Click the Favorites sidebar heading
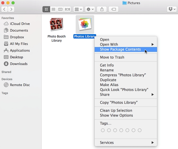The image size is (178, 149). pos(8,18)
